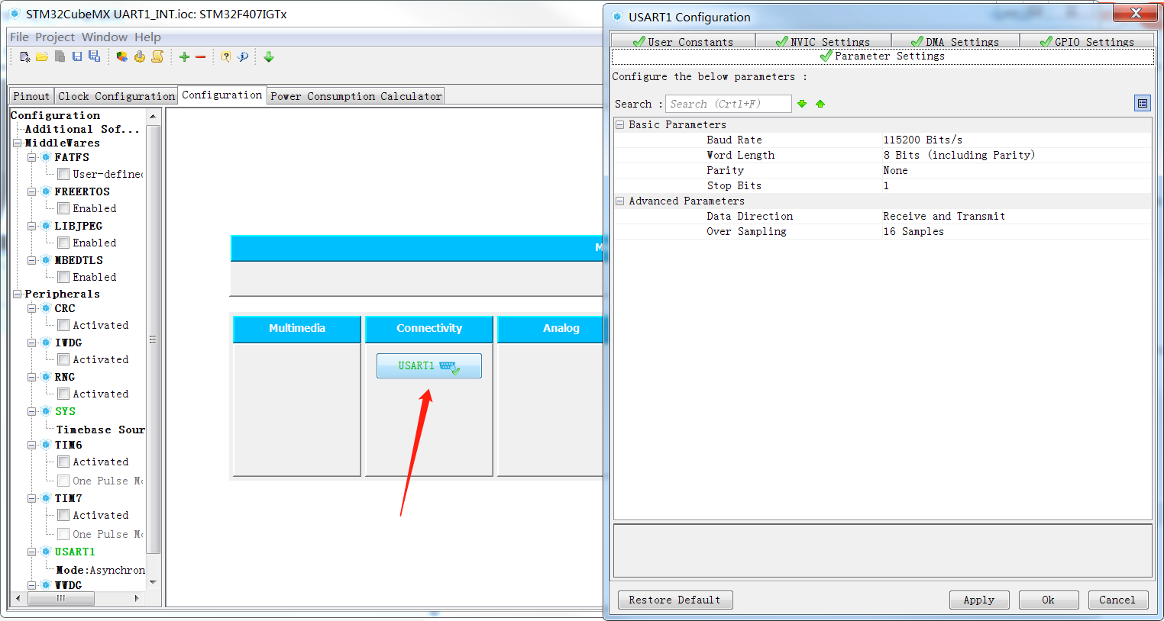Collapse the FATFS tree node
The width and height of the screenshot is (1164, 621).
coord(32,157)
